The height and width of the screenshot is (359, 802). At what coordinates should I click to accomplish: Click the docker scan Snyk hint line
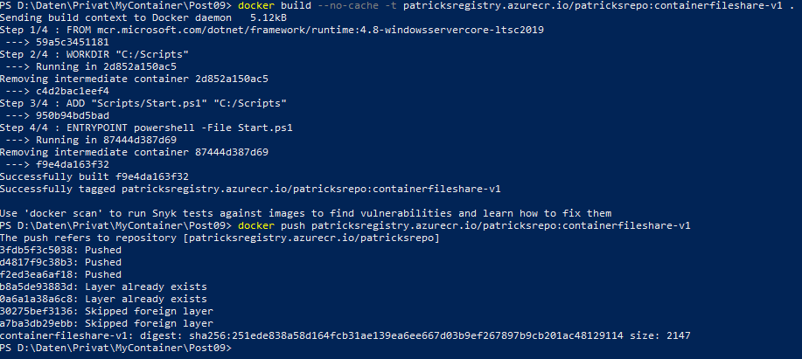coord(306,213)
